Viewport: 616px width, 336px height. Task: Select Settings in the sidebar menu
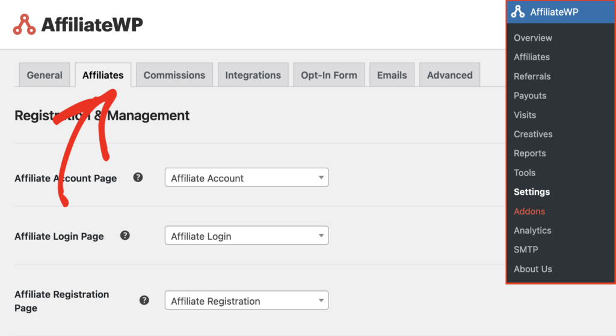[532, 192]
